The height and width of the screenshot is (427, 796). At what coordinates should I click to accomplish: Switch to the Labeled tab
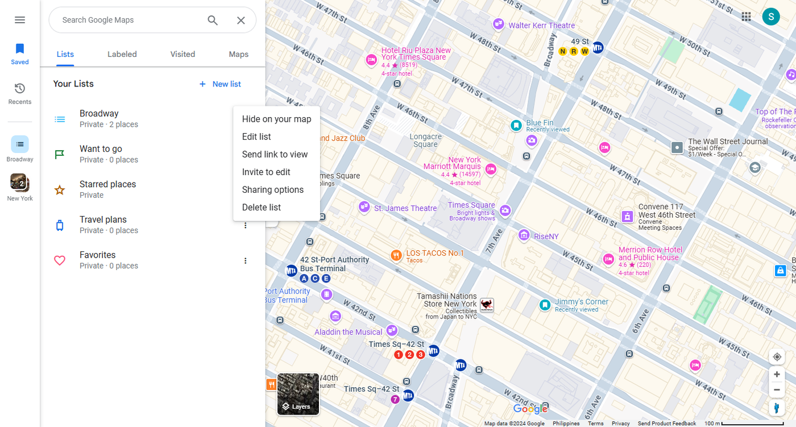[x=122, y=55]
